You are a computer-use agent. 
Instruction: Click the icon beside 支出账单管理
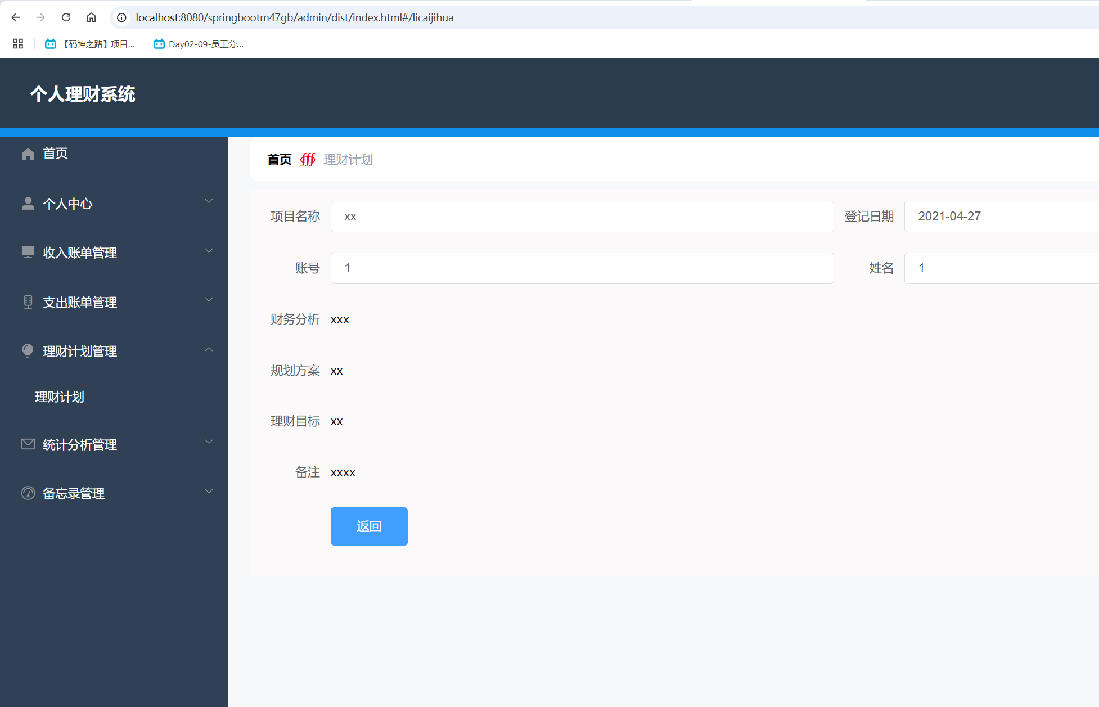(x=28, y=302)
